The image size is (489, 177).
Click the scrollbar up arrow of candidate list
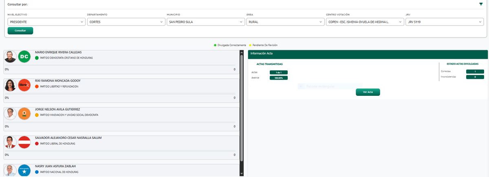click(242, 52)
